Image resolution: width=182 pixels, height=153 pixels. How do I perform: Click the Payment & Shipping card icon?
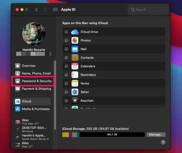[18, 89]
